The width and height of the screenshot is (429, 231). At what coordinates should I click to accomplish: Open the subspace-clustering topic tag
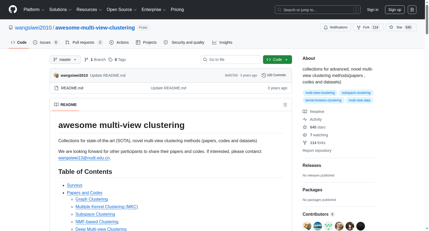[356, 93]
